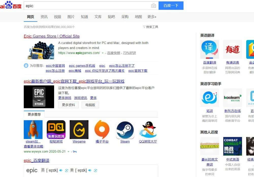Click the steam加 rocket thumbnail
Image resolution: width=254 pixels, height=177 pixels.
33,129
